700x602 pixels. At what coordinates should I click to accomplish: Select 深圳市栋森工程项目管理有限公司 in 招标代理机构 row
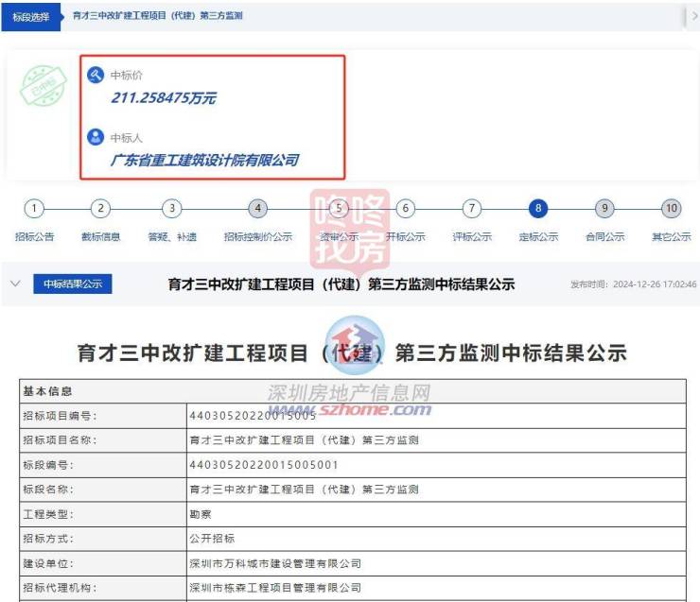tap(275, 588)
